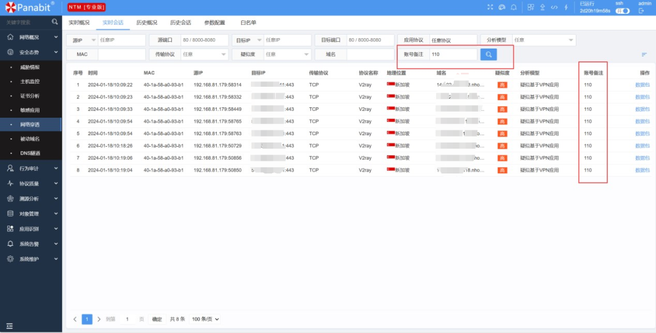Go to the 白名单 tab
This screenshot has height=333, width=656.
point(248,22)
